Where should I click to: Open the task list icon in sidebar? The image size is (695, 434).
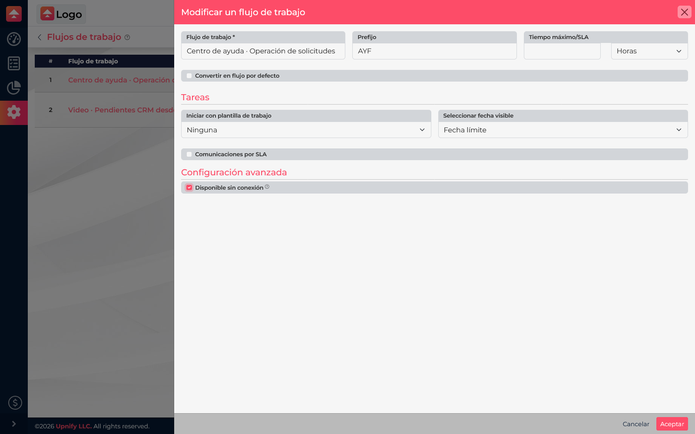(14, 63)
